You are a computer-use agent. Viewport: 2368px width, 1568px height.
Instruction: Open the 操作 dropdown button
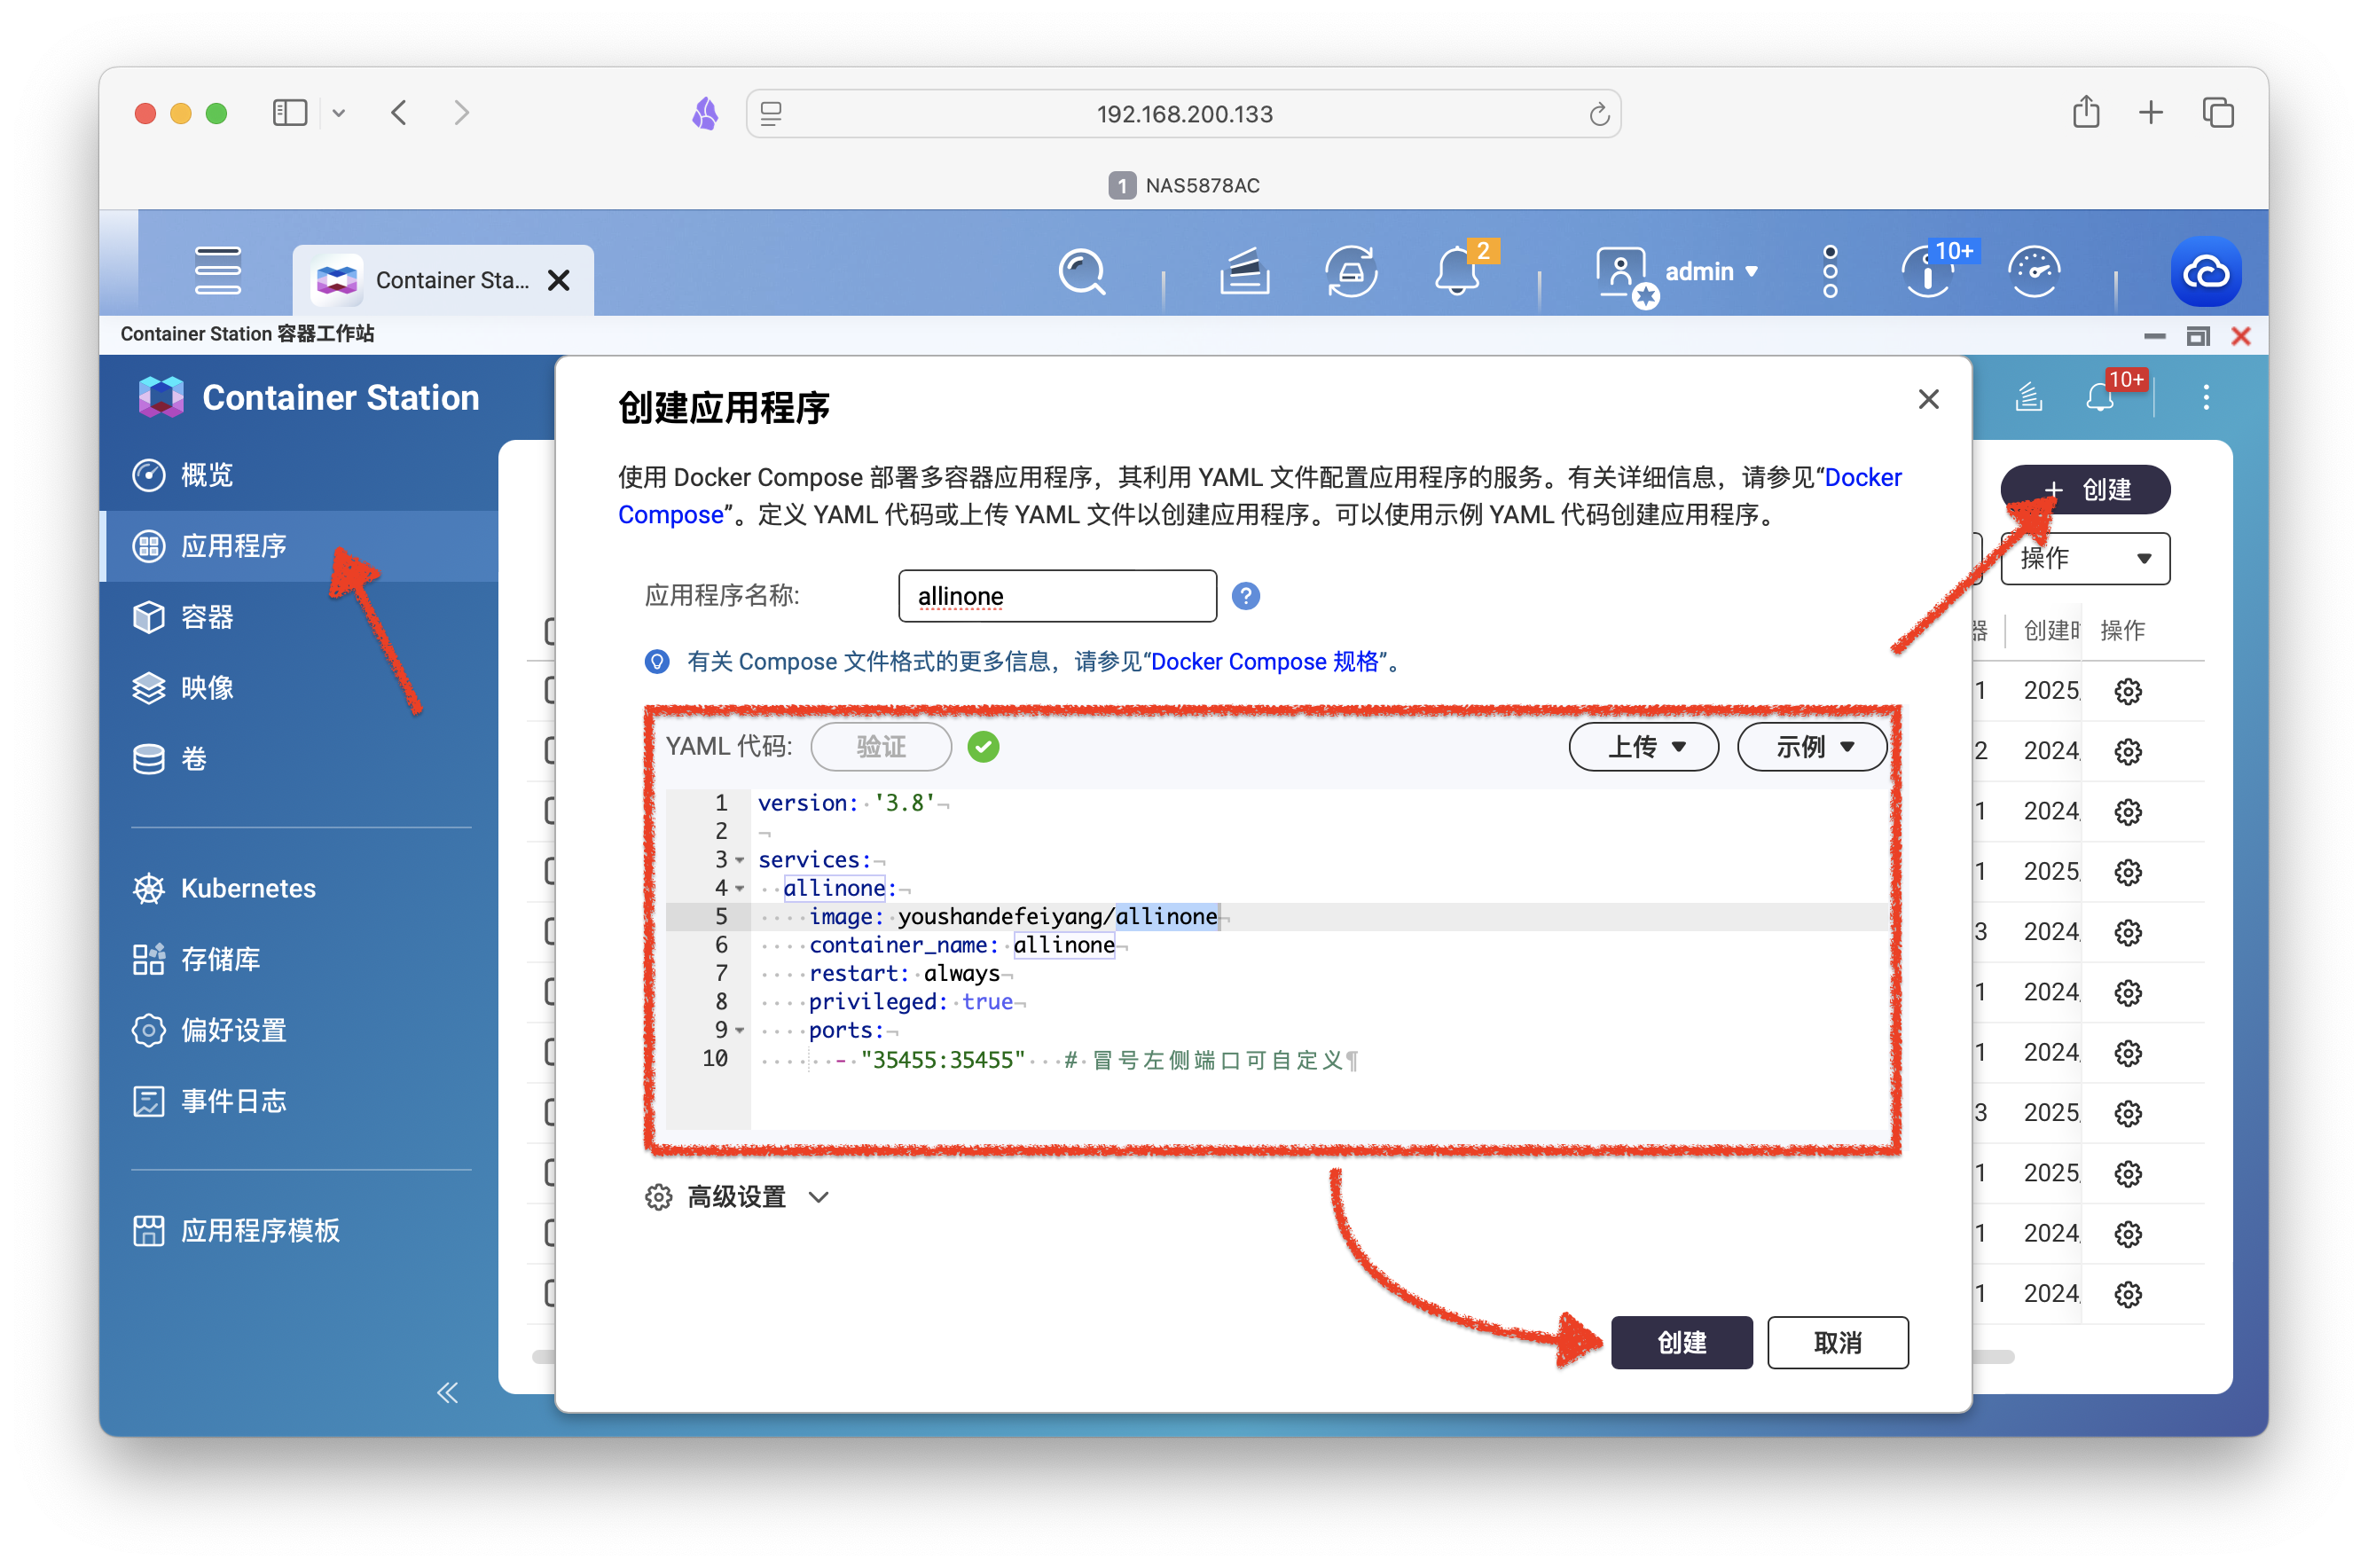[2084, 556]
